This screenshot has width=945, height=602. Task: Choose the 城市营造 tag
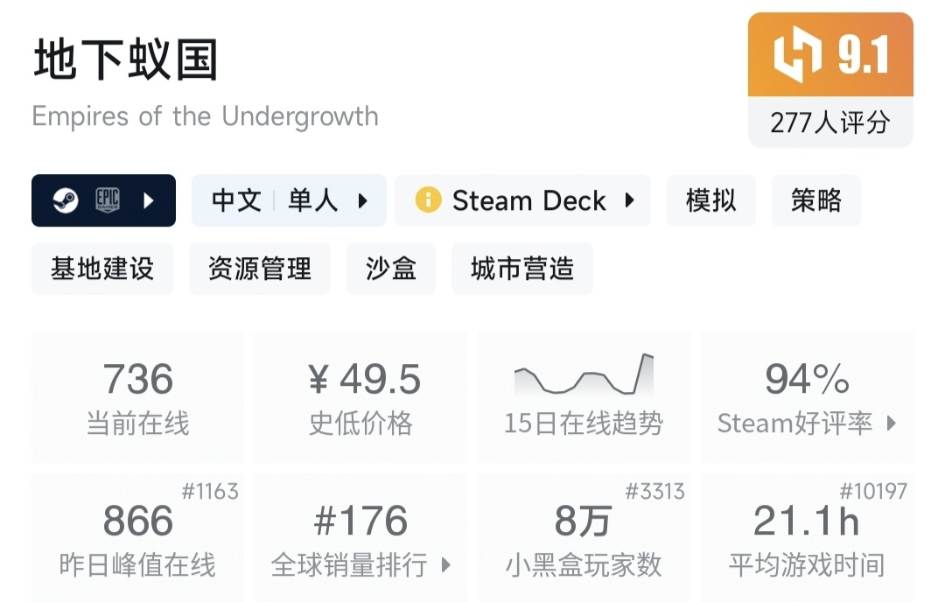pyautogui.click(x=522, y=269)
